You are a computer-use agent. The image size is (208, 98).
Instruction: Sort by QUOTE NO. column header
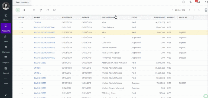183,17
